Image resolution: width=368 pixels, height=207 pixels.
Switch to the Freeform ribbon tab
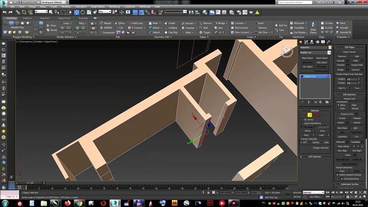[x=27, y=18]
